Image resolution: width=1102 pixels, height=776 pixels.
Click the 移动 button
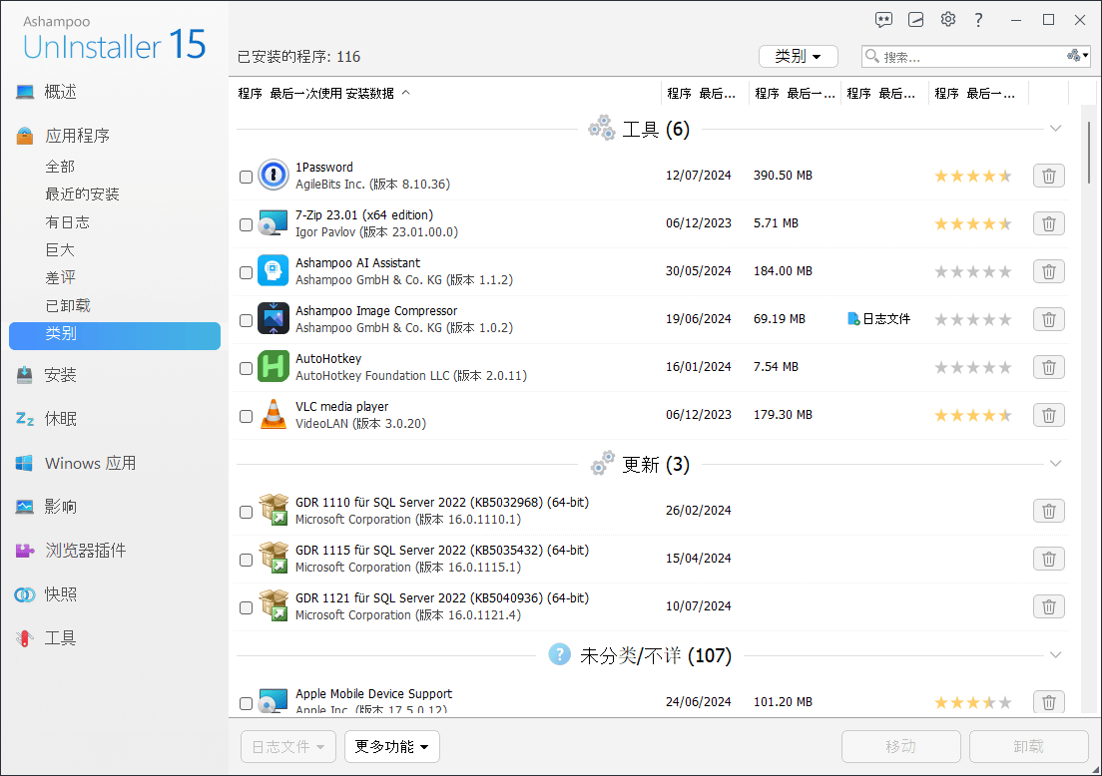(901, 746)
